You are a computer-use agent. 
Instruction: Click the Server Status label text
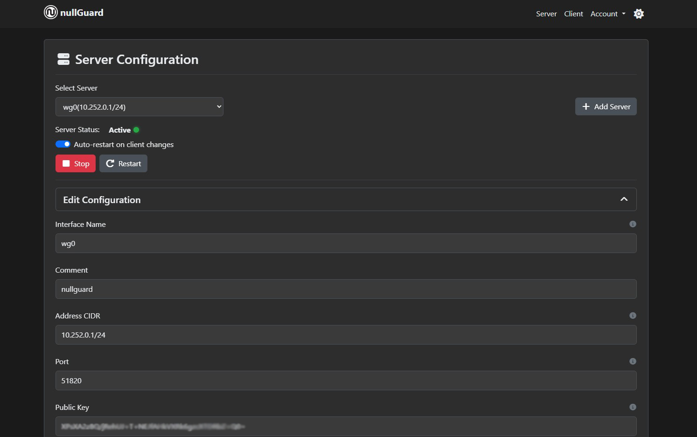tap(77, 130)
